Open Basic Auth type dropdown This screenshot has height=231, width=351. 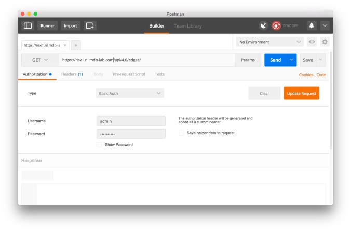(x=130, y=93)
